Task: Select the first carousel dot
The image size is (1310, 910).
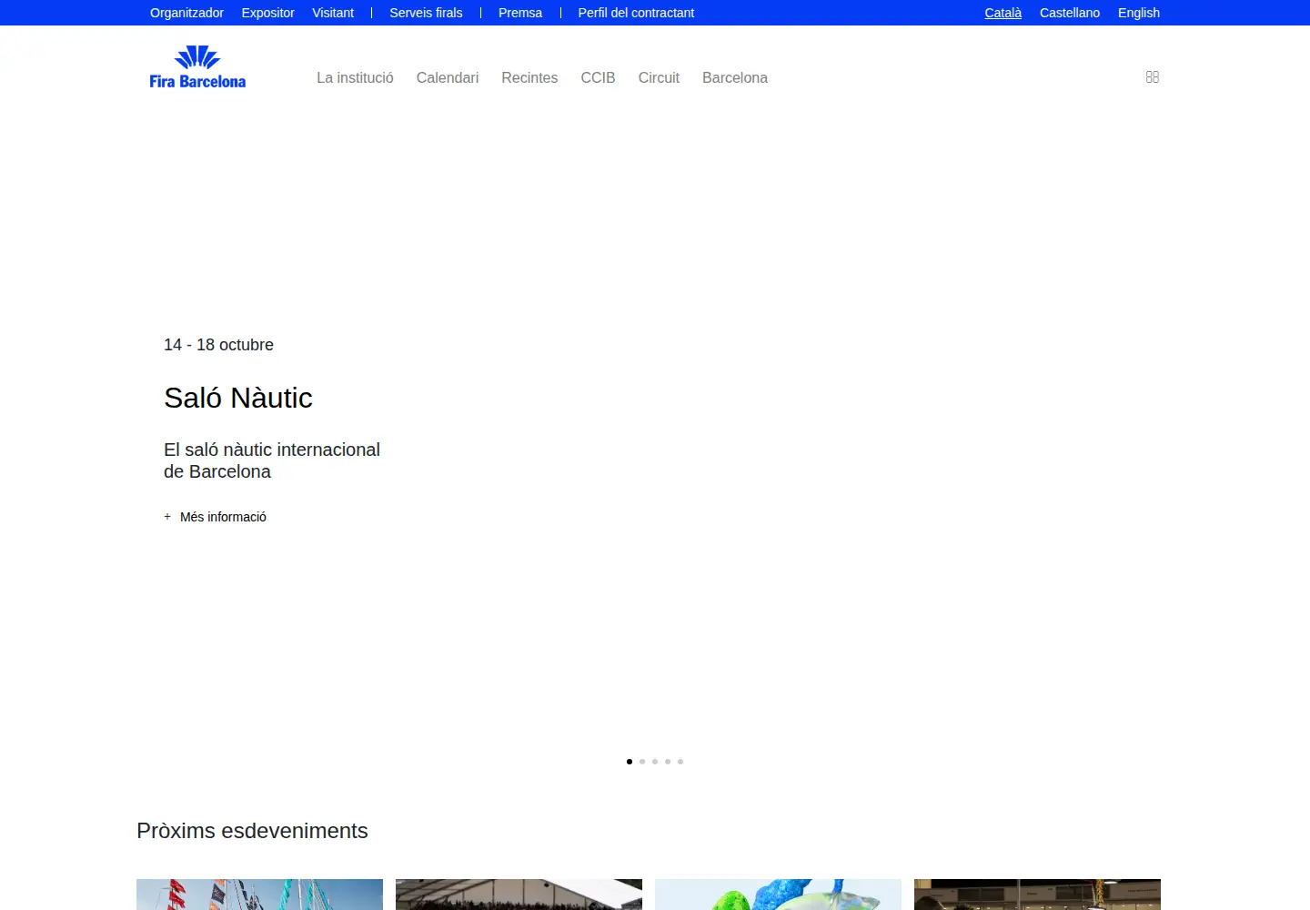Action: click(x=630, y=762)
